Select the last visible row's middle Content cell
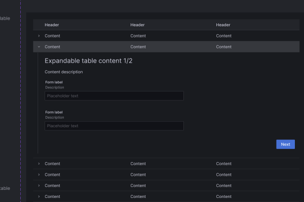Screen dimensions: 304x202 click(x=138, y=196)
